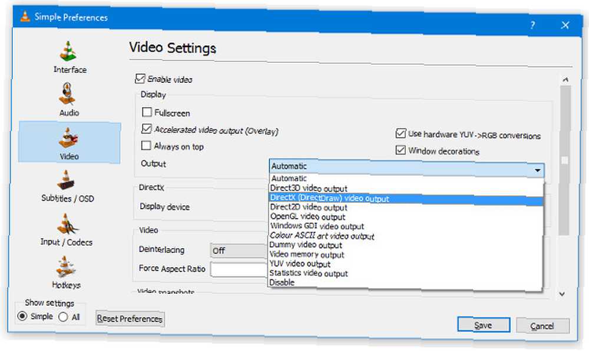This screenshot has height=351, width=589.
Task: Click the Reset Preferences button
Action: tap(130, 319)
